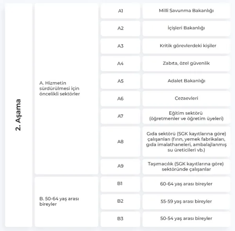Screen dimensions: 235x231
Task: Select the Eğitim sektörü cell
Action: point(186,116)
